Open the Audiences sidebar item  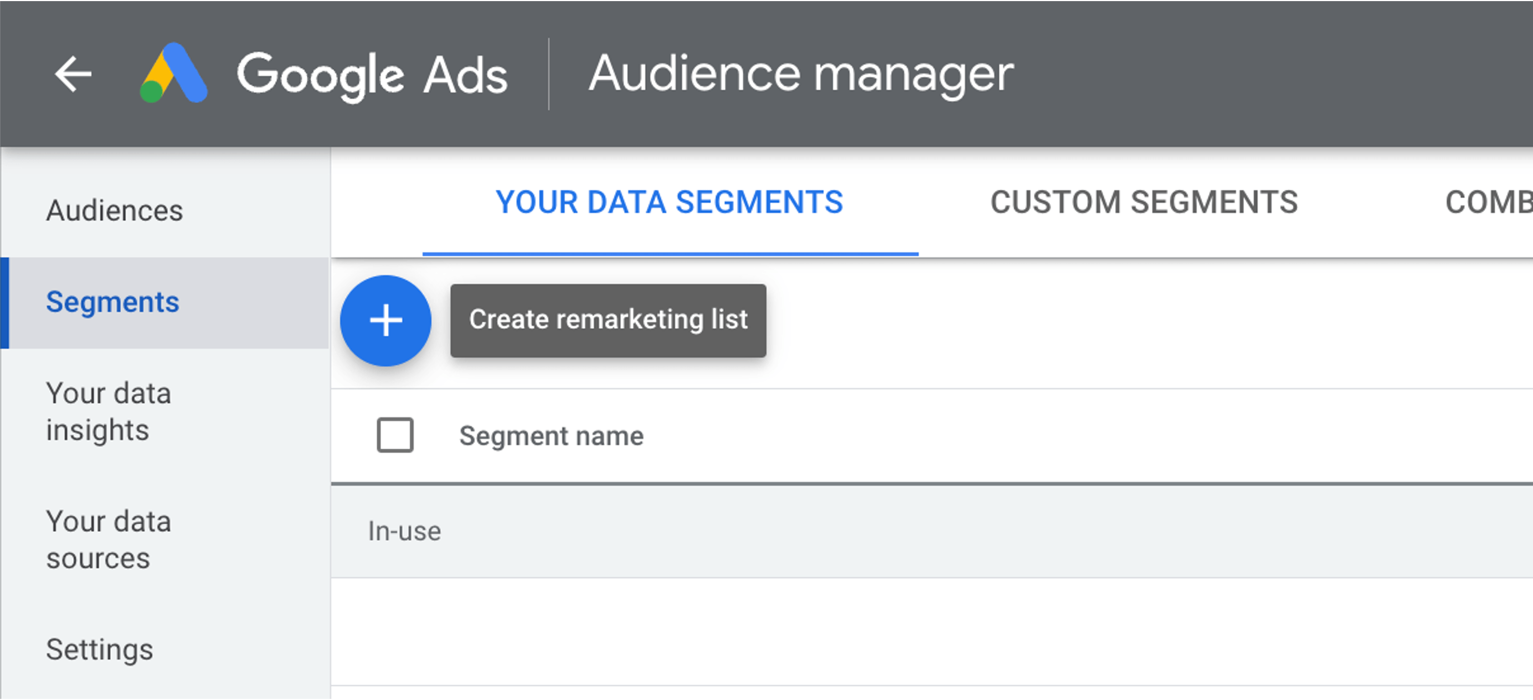point(115,210)
